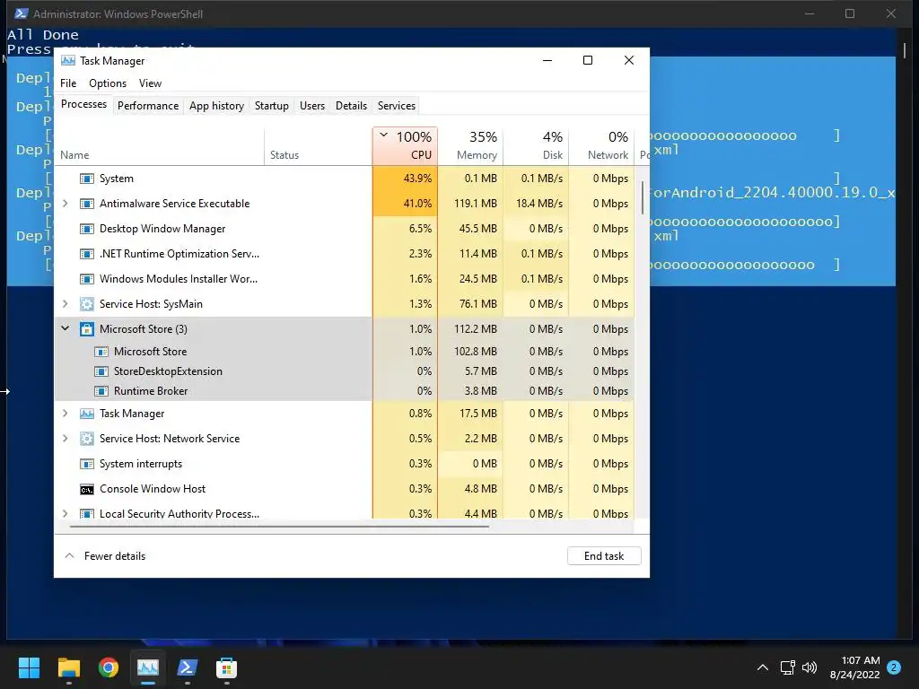Expand the Task Manager process row
The height and width of the screenshot is (689, 919).
65,413
